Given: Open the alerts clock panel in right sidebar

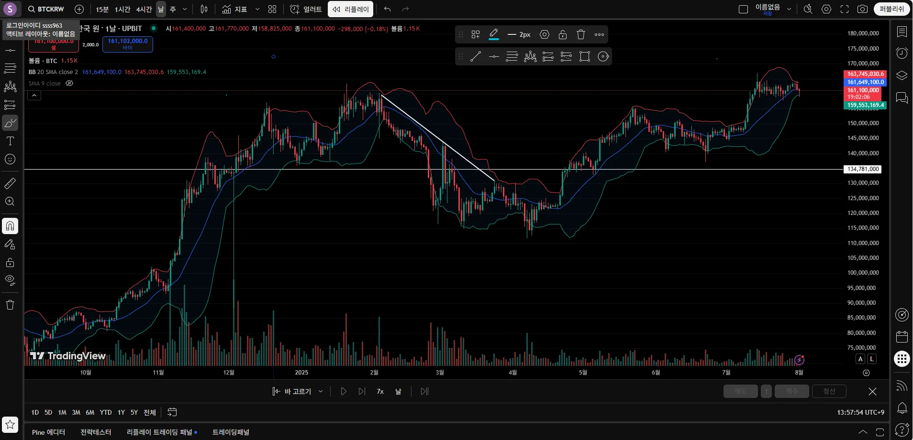Looking at the screenshot, I should [x=902, y=53].
